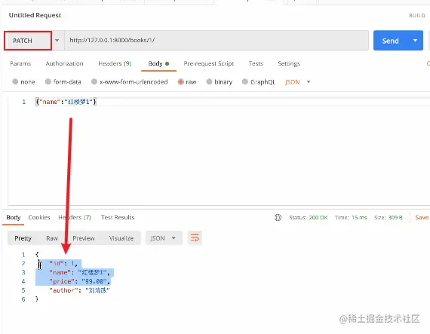Open the response JSON format dropdown
The width and height of the screenshot is (430, 334).
164,238
